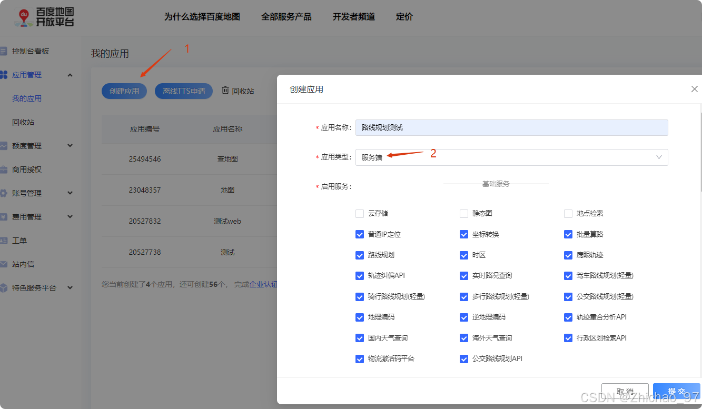Toggle the 海外天气查询 checkbox
This screenshot has height=409, width=702.
point(464,338)
